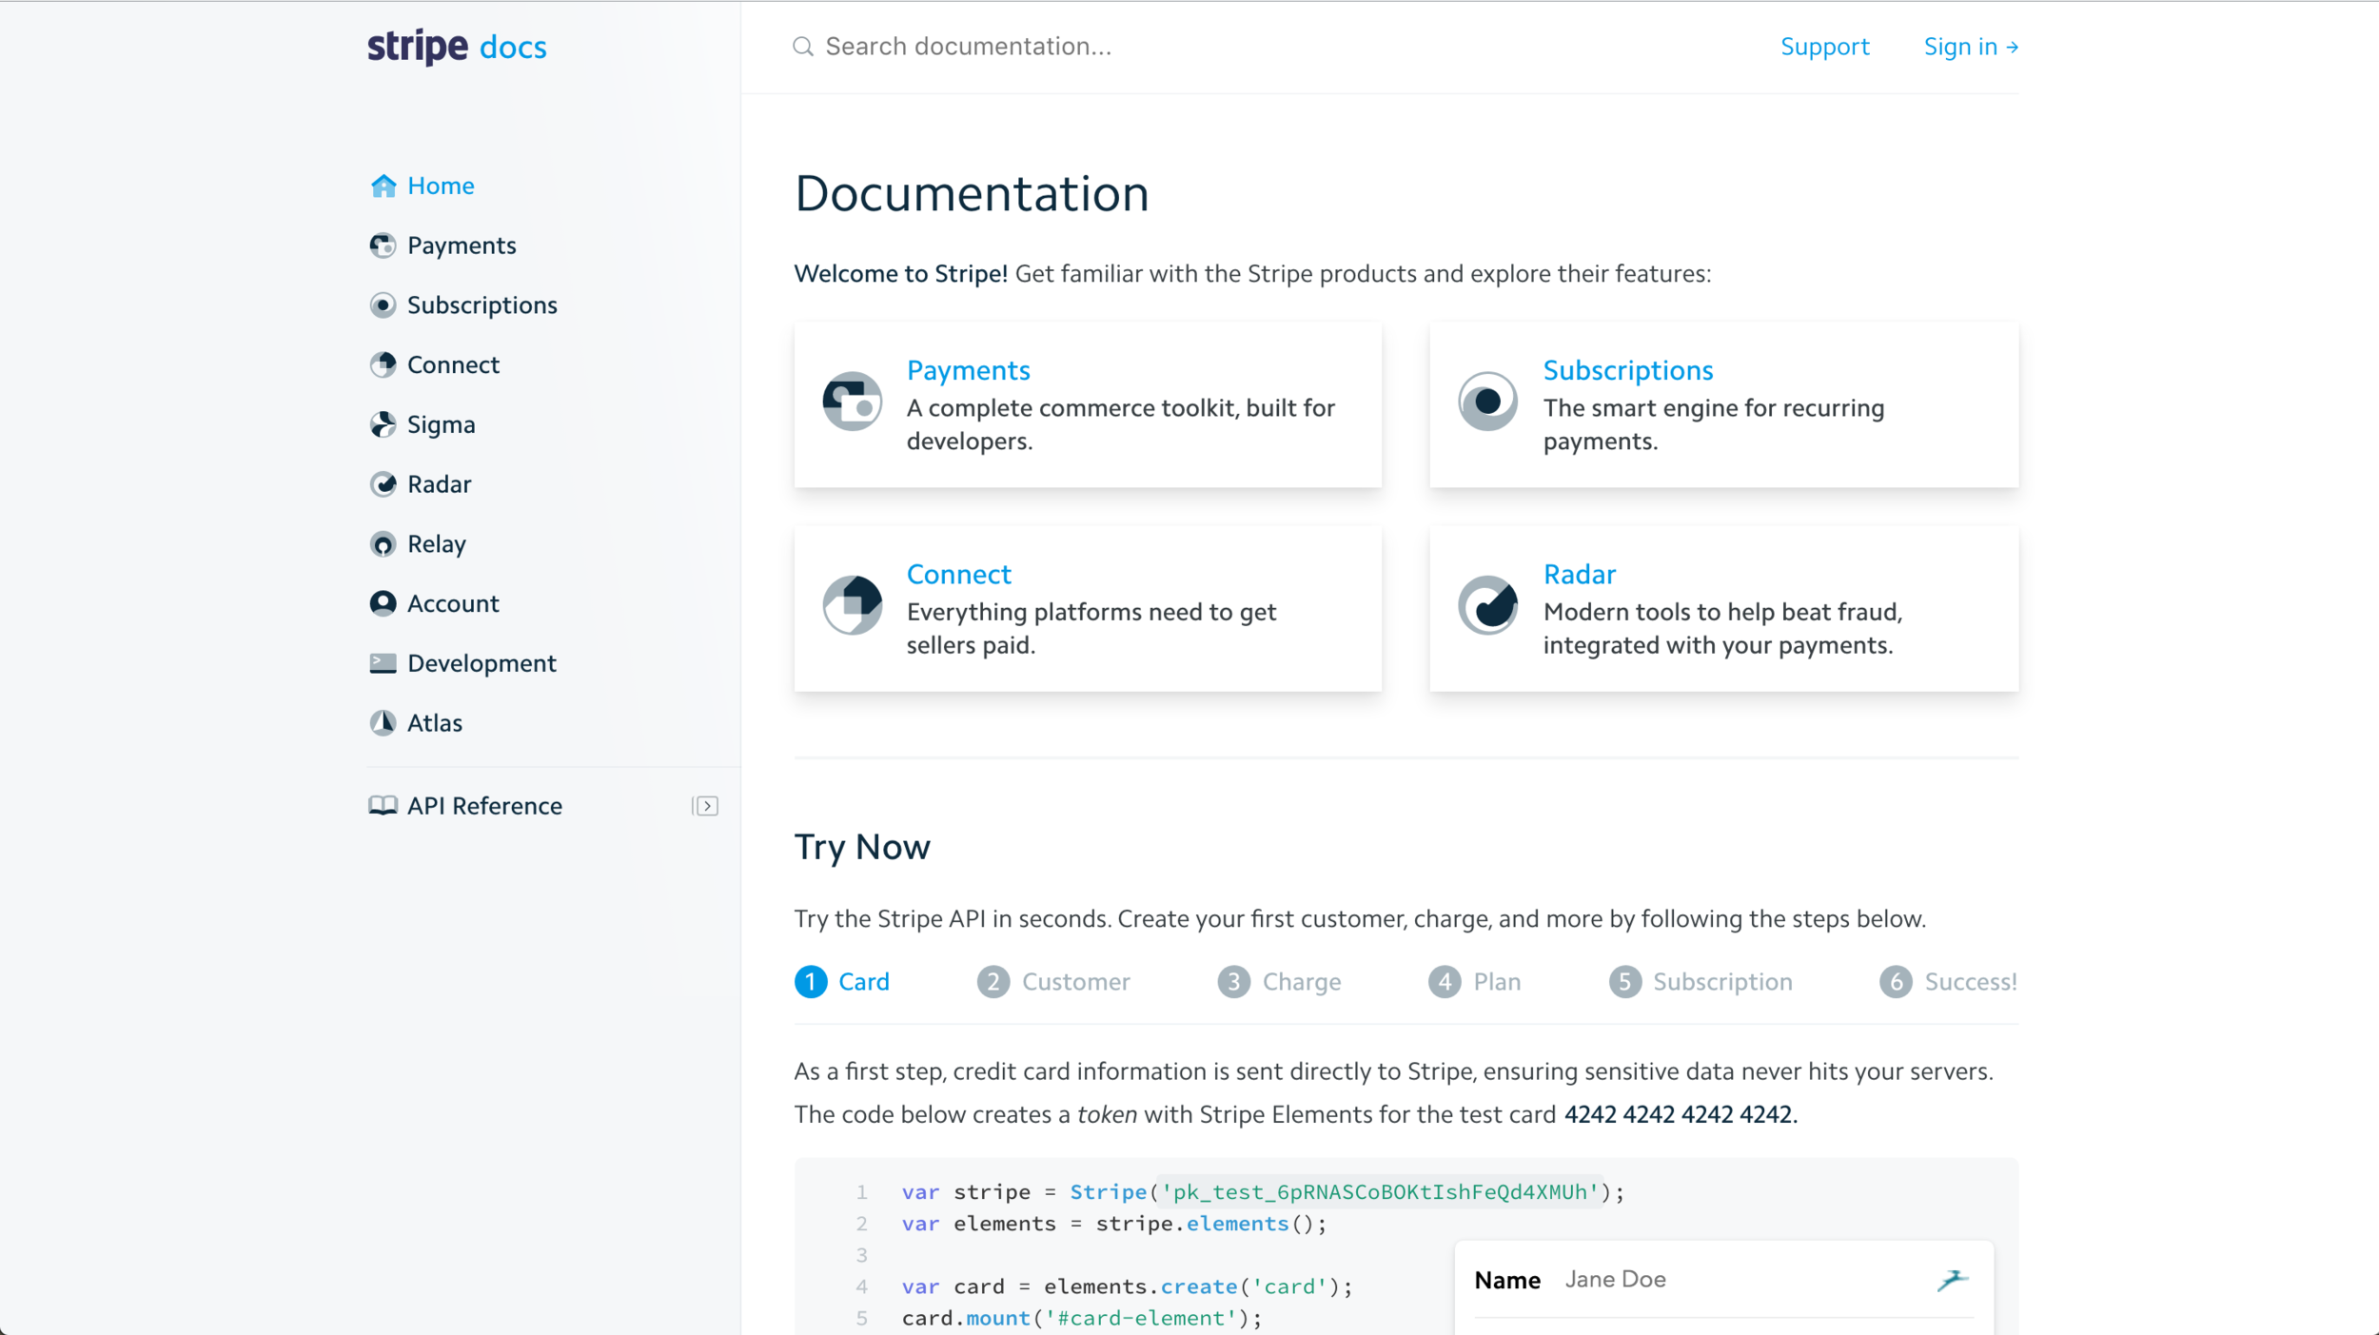Click the Subscriptions icon in sidebar

pos(383,305)
